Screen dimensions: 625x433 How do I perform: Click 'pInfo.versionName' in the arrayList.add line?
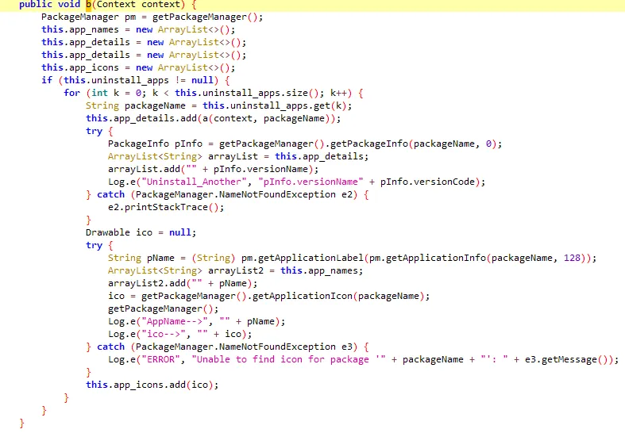pos(260,170)
